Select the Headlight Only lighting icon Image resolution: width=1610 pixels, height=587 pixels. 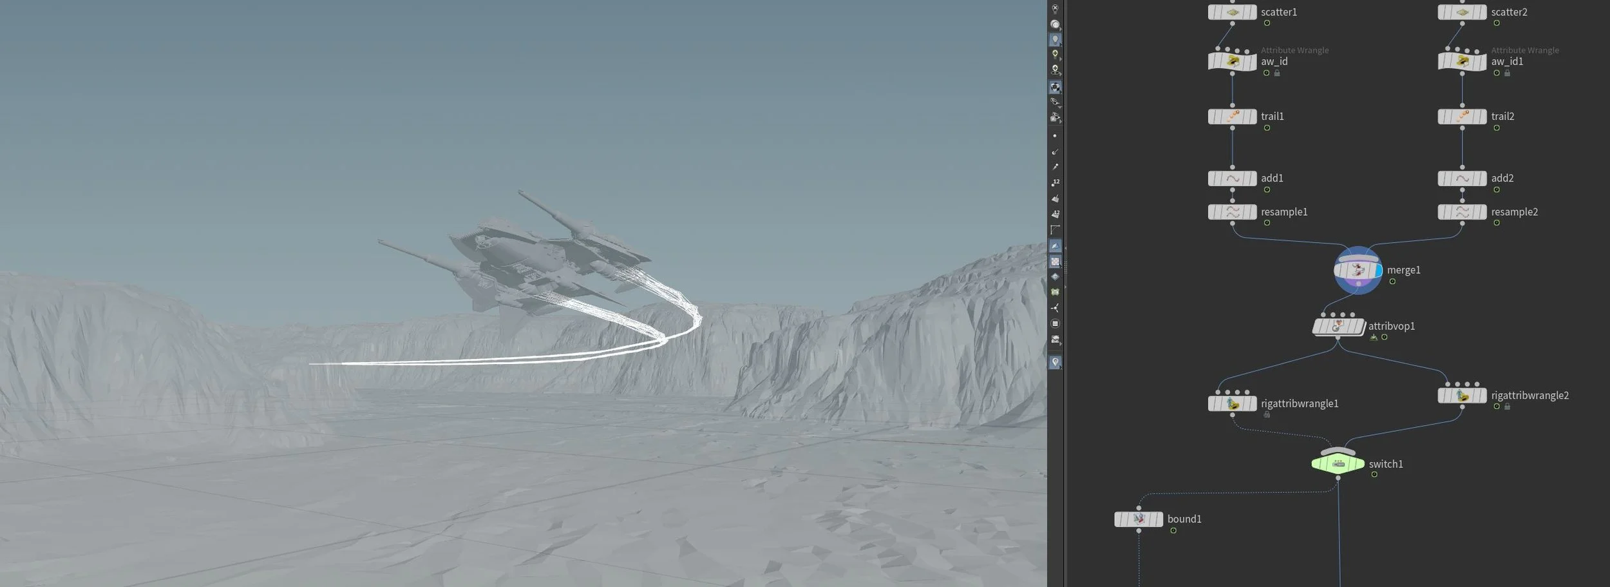(x=1055, y=24)
